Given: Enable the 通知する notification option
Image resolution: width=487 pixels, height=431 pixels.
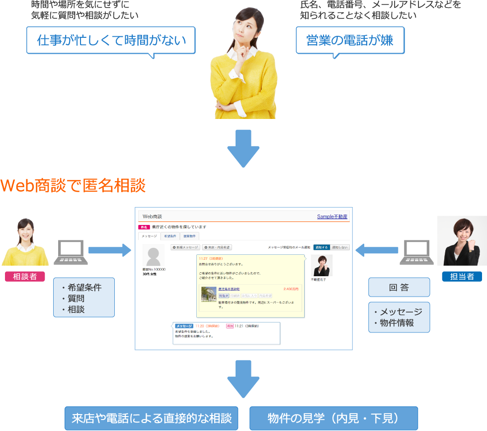Looking at the screenshot, I should [x=322, y=247].
